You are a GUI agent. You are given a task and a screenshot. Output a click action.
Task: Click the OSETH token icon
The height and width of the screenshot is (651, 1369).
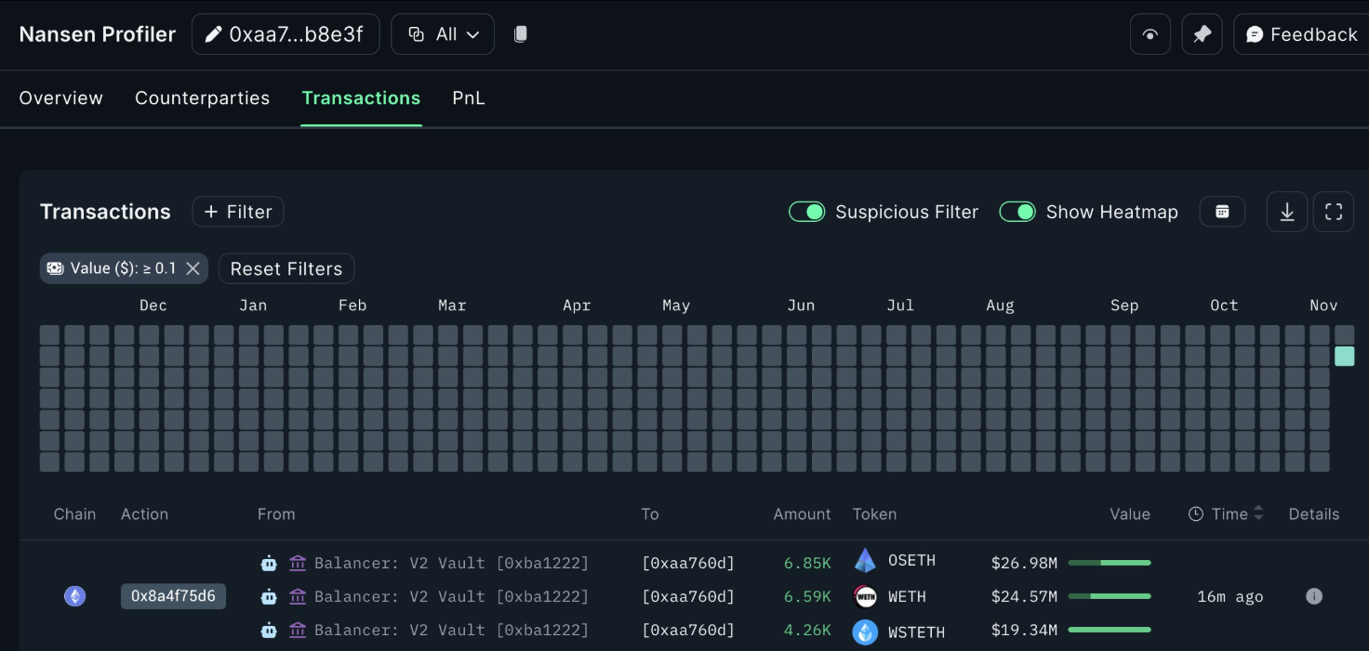pyautogui.click(x=865, y=561)
